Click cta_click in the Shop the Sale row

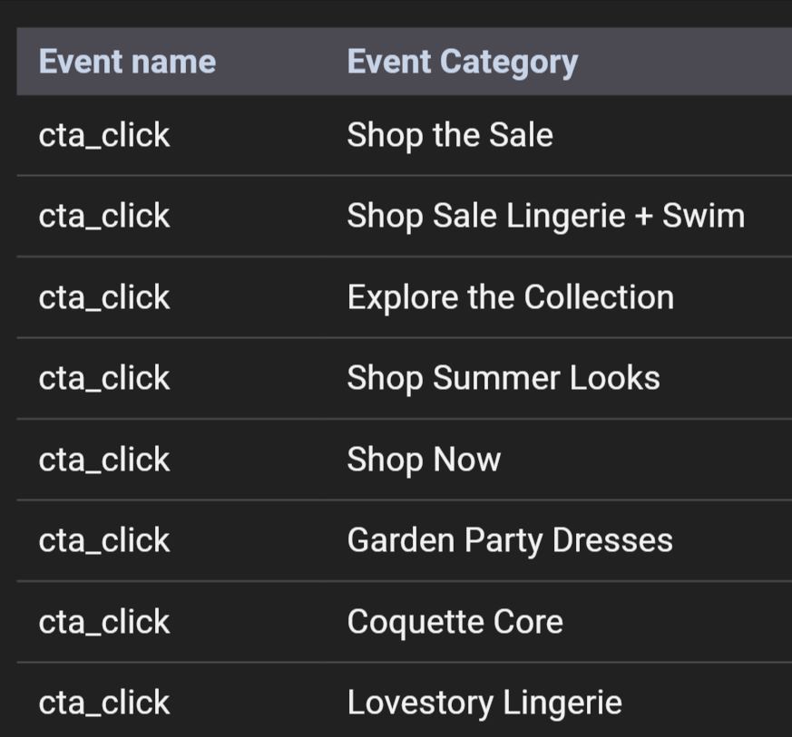[x=104, y=135]
